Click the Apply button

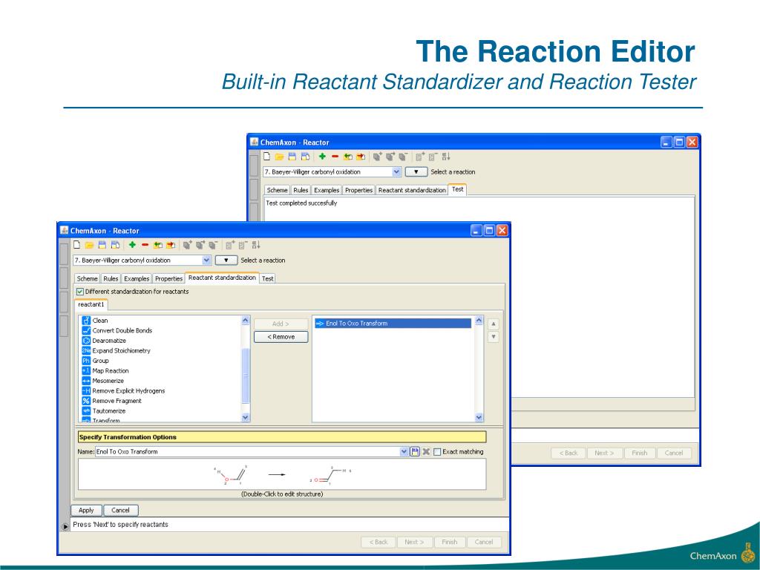click(x=86, y=511)
